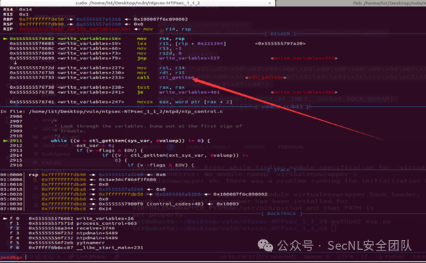Select disasm line write_variables+227 mov rsi, r14

[x=97, y=68]
